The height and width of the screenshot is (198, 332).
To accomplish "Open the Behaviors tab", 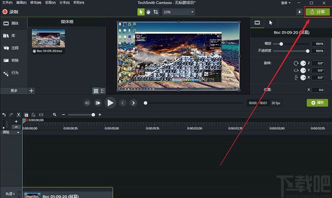I will 14,73.
